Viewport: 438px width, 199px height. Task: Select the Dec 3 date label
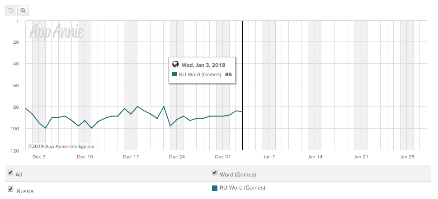point(39,157)
